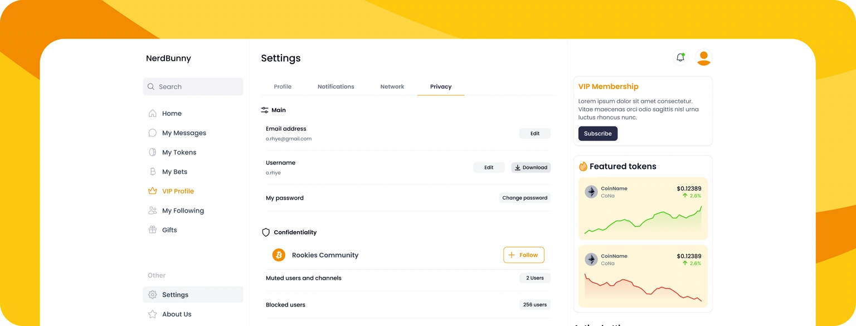
Task: Click the Change password button
Action: [524, 198]
